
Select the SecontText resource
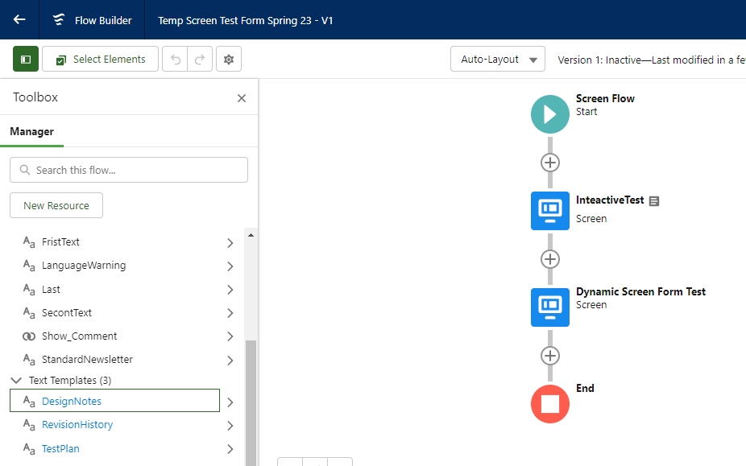point(67,312)
